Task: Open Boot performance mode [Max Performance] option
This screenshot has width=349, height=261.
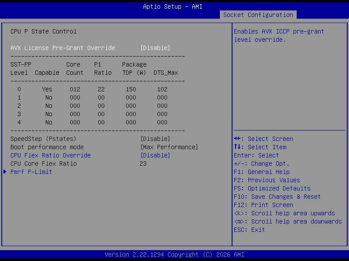Action: click(169, 147)
